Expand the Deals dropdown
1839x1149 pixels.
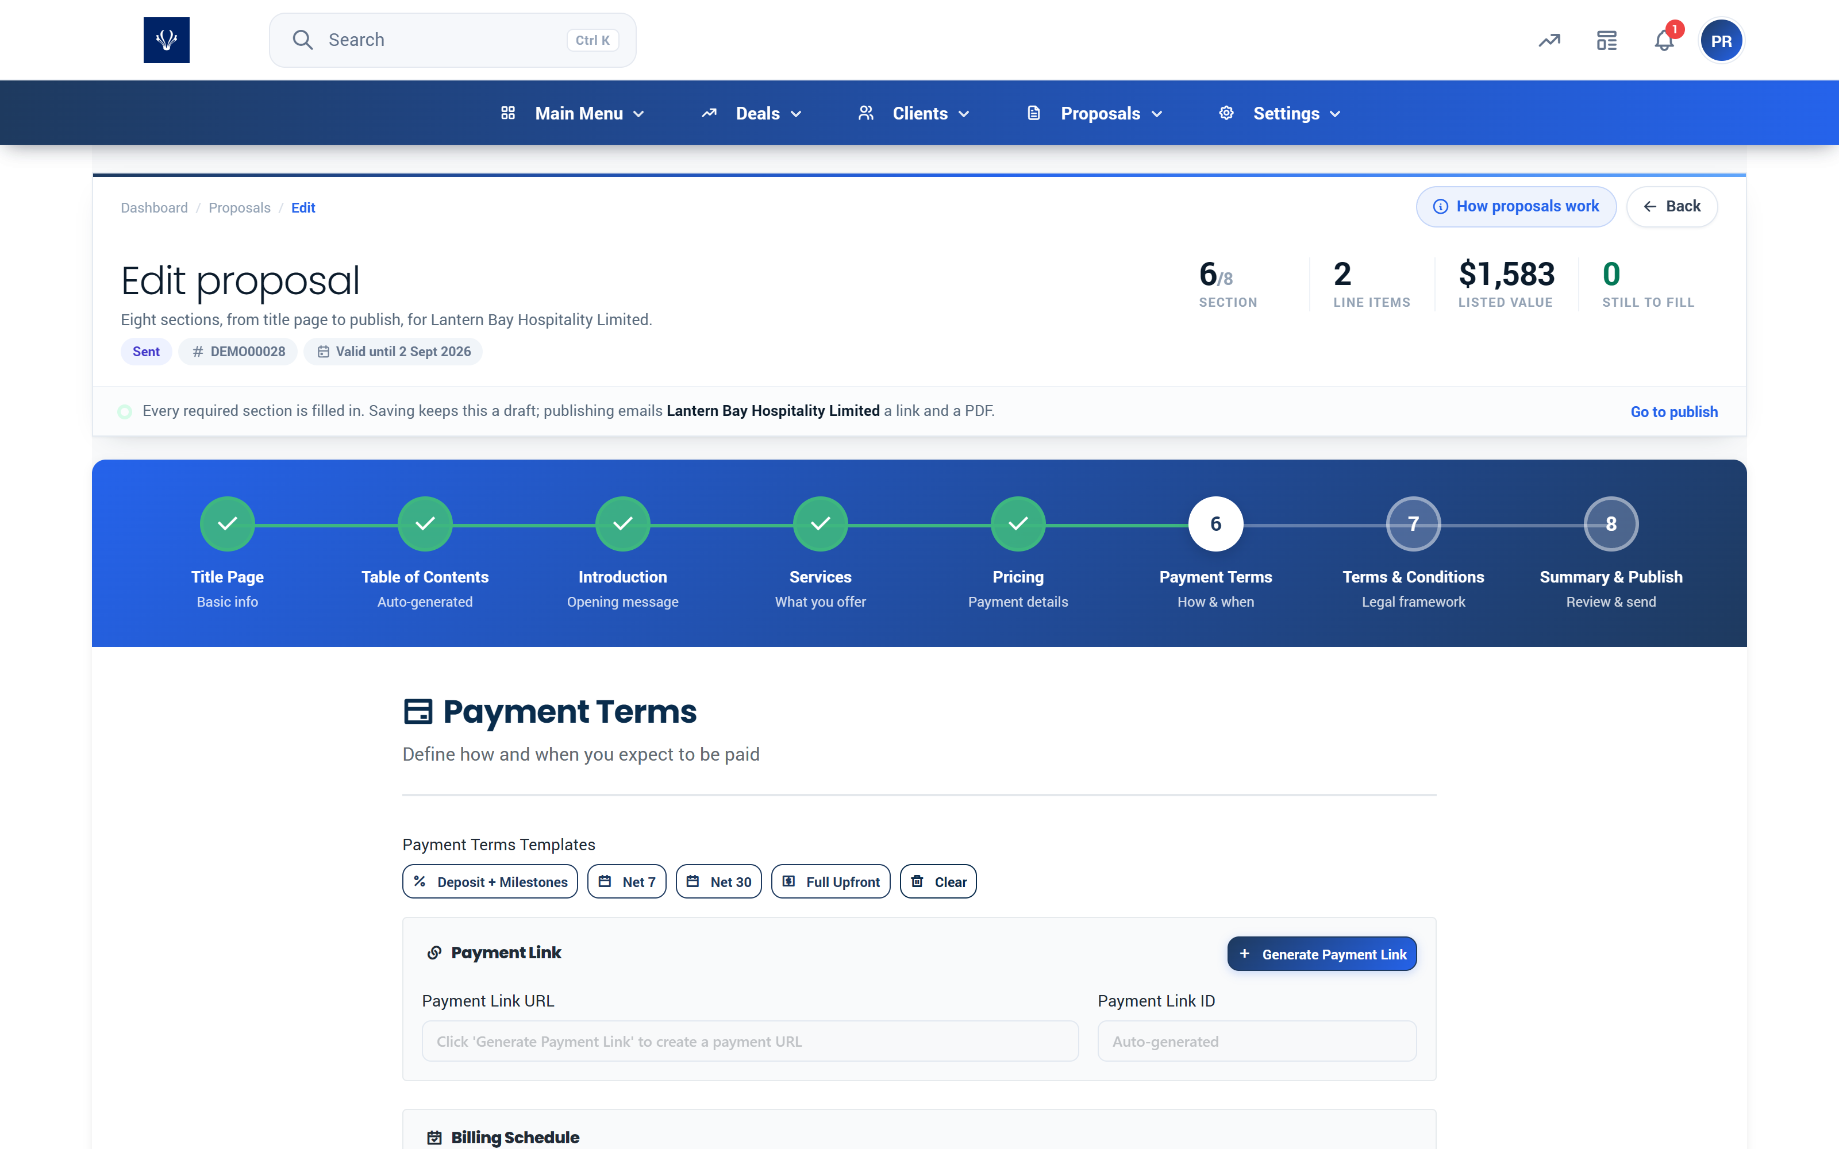tap(752, 113)
